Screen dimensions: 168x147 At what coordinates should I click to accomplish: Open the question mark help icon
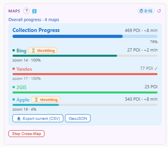[x=26, y=11]
